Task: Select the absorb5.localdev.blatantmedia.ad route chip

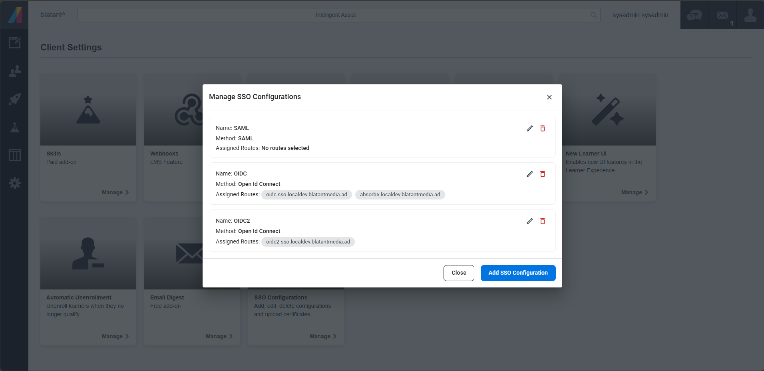Action: pyautogui.click(x=400, y=195)
